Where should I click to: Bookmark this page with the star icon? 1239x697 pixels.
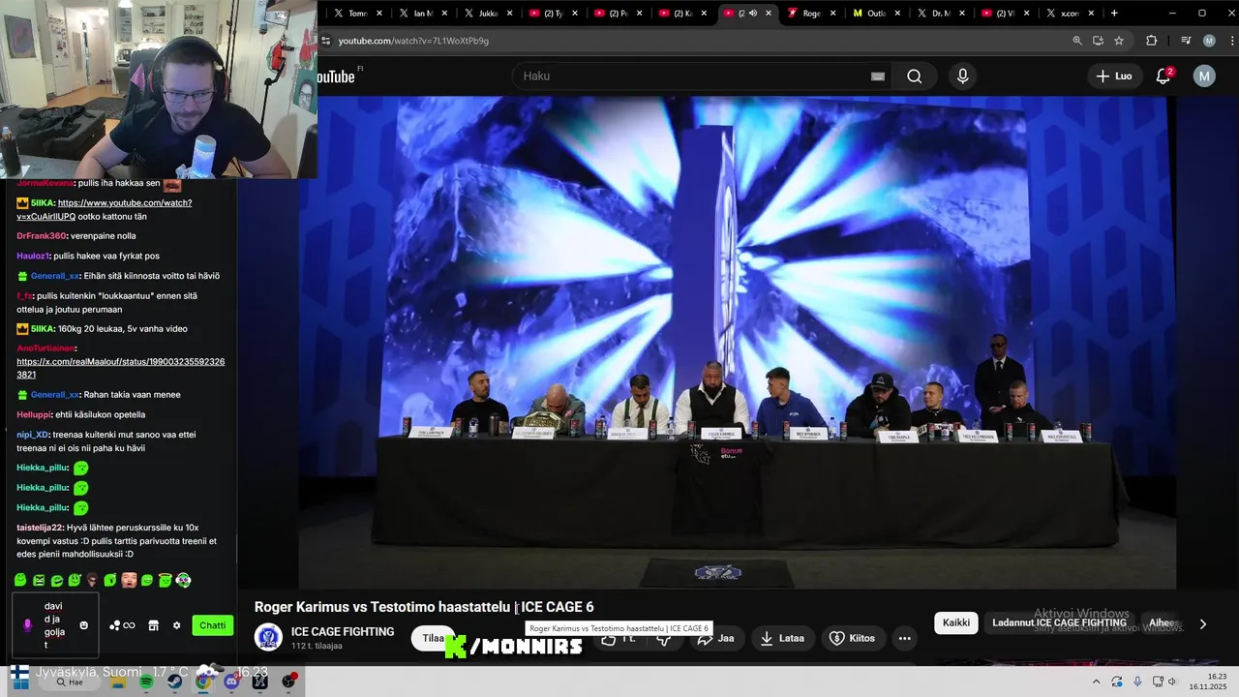[x=1119, y=41]
